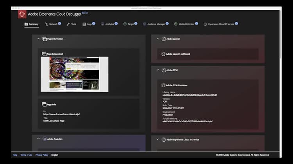Open the Experience Cloud ID Service tab
This screenshot has width=293, height=164.
click(x=221, y=24)
